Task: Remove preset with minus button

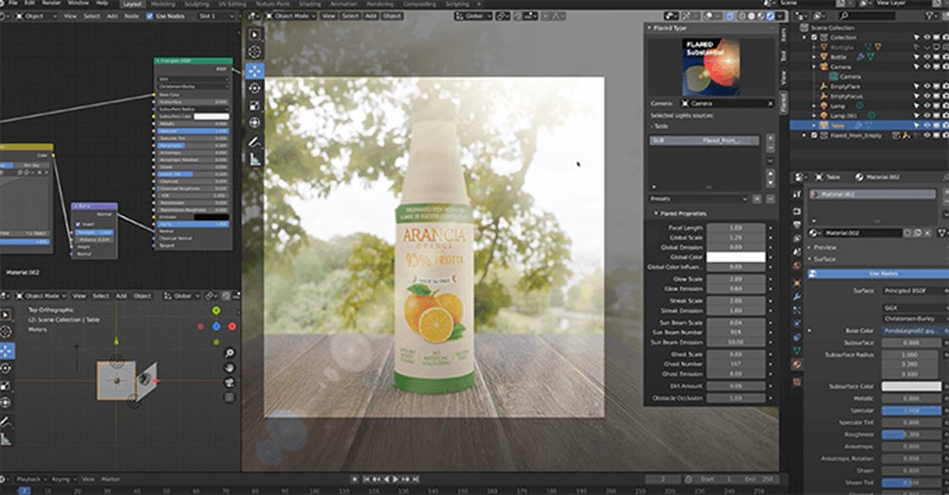Action: point(770,198)
